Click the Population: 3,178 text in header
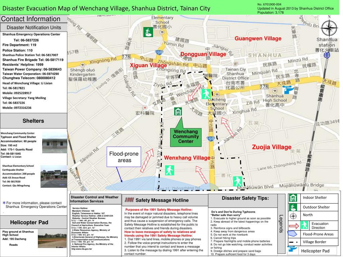The height and width of the screenshot is (257, 343). [x=270, y=12]
